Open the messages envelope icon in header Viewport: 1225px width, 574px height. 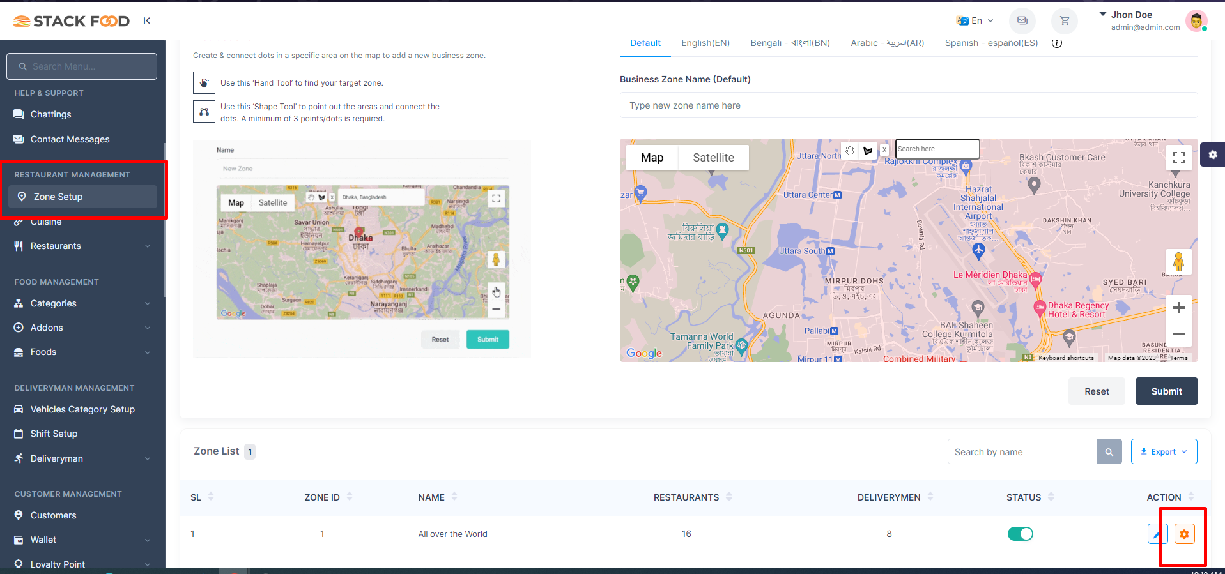click(x=1022, y=20)
